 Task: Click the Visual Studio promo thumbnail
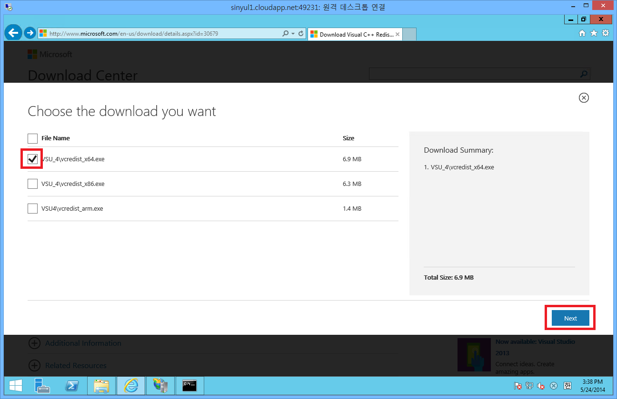tap(474, 355)
